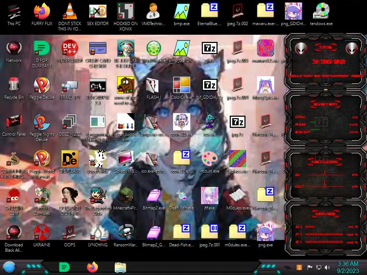Launch Firefox from the taskbar
Image resolution: width=367 pixels, height=275 pixels.
coord(92,267)
